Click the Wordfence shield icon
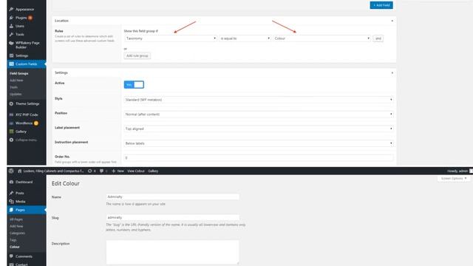 12,123
